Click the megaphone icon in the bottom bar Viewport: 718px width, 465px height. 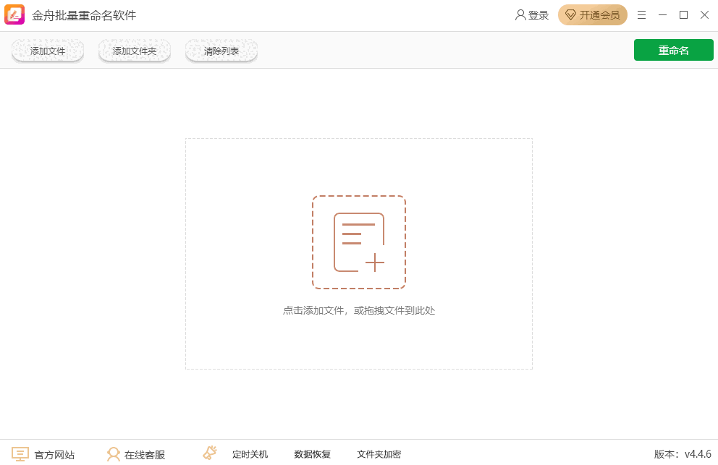[210, 453]
